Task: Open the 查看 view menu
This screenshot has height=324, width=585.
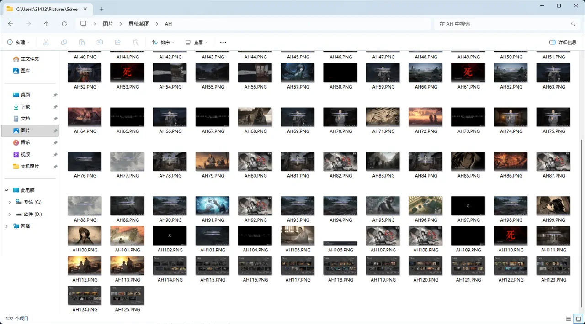Action: point(197,42)
